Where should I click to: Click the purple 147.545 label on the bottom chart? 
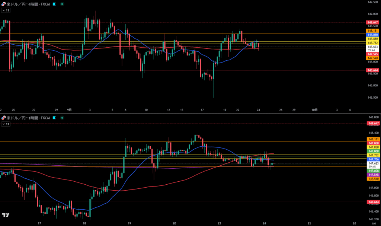pos(372,175)
